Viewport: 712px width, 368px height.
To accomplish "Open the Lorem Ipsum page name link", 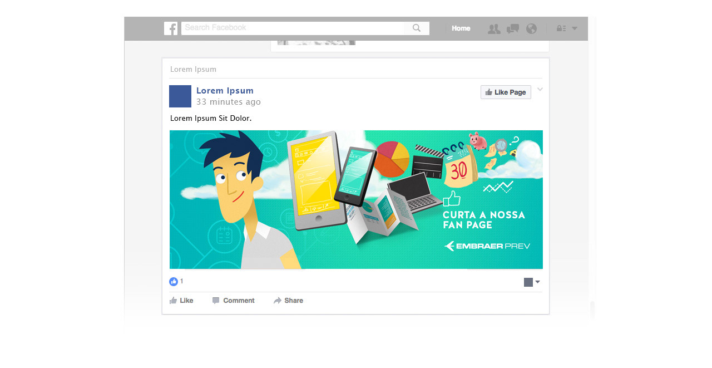I will [x=225, y=91].
